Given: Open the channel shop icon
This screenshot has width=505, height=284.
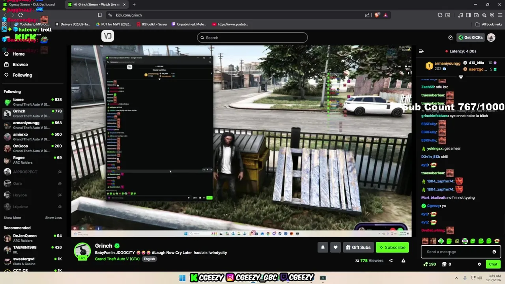Looking at the screenshot, I should [x=444, y=264].
